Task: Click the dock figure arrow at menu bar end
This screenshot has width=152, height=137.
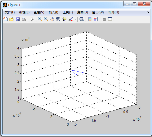Action: point(148,12)
